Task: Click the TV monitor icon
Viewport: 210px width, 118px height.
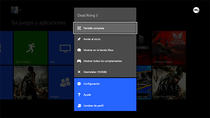Action: pyautogui.click(x=65, y=48)
